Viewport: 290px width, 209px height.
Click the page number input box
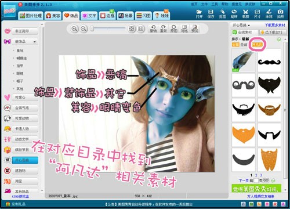tap(256, 181)
